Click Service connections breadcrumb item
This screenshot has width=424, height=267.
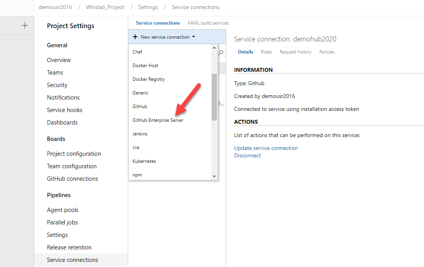click(195, 7)
